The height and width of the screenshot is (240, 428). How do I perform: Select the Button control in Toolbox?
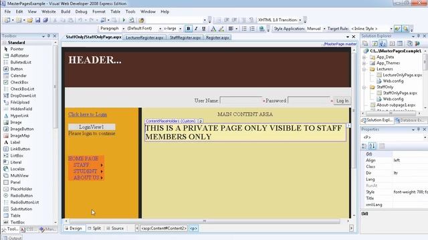point(16,69)
